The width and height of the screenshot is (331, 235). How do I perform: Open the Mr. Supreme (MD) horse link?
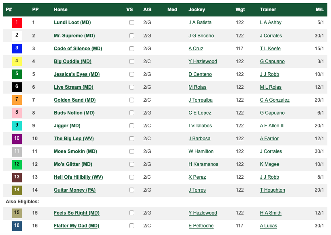pyautogui.click(x=74, y=36)
